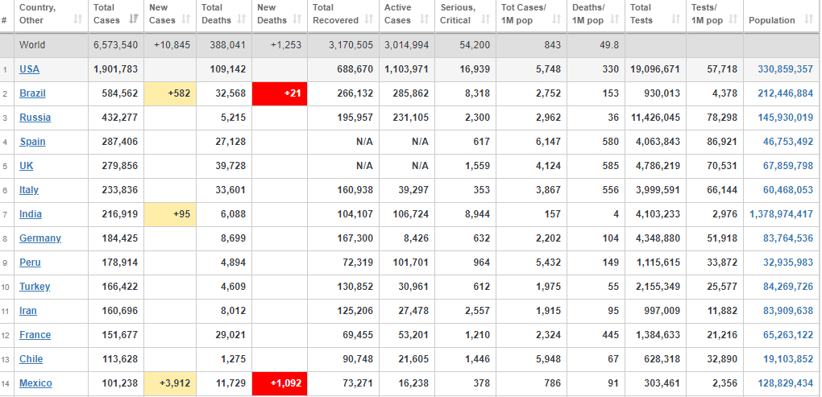This screenshot has height=397, width=822.
Task: Select Italy total recovered value 160,938
Action: tap(355, 189)
